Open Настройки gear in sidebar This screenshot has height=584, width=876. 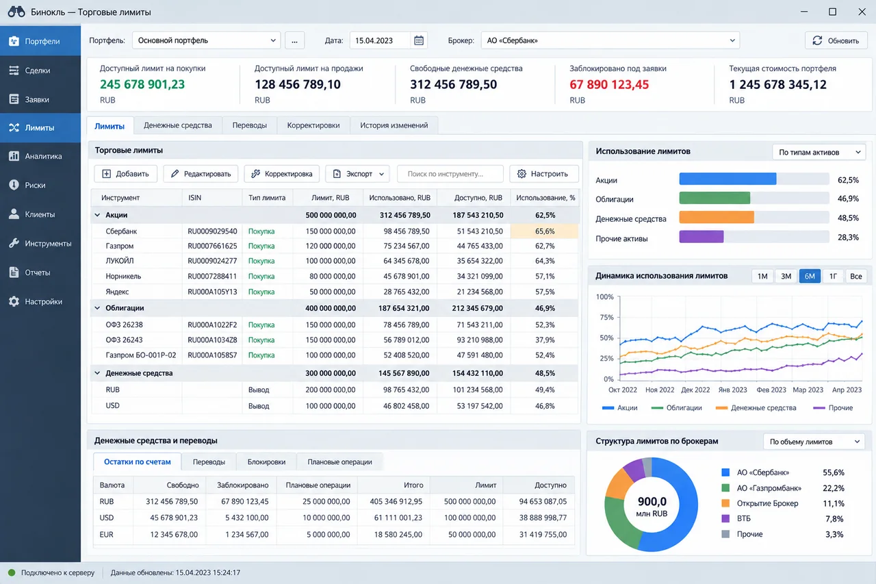(40, 301)
